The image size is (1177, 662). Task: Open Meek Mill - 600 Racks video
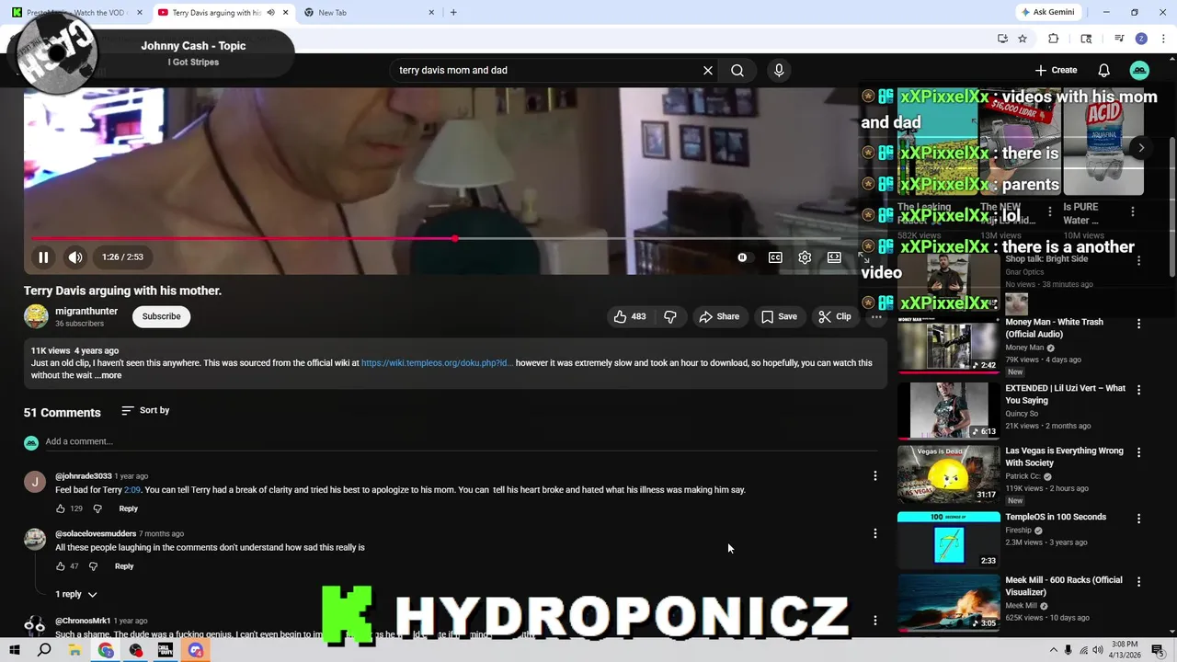[x=1064, y=587]
